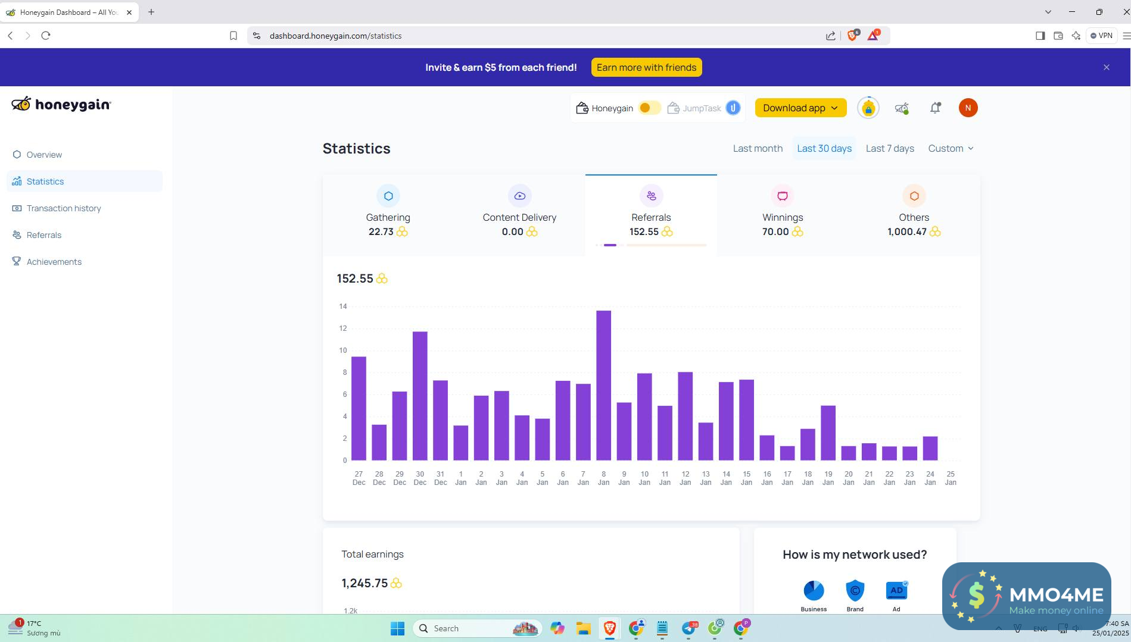Click the VPN button

tap(1101, 36)
